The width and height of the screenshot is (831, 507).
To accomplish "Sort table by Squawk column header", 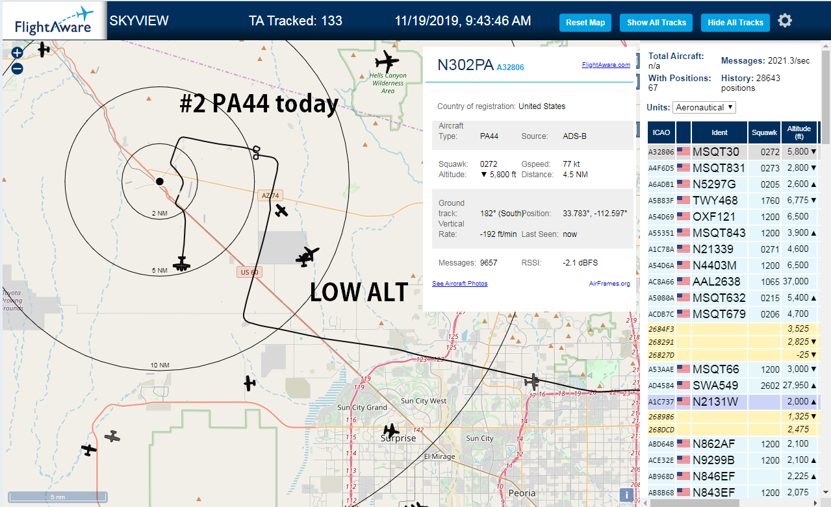I will (x=764, y=132).
